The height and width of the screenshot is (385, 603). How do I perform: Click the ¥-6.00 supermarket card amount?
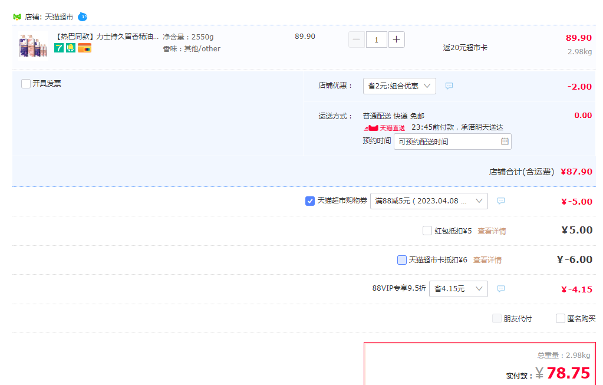click(x=575, y=259)
